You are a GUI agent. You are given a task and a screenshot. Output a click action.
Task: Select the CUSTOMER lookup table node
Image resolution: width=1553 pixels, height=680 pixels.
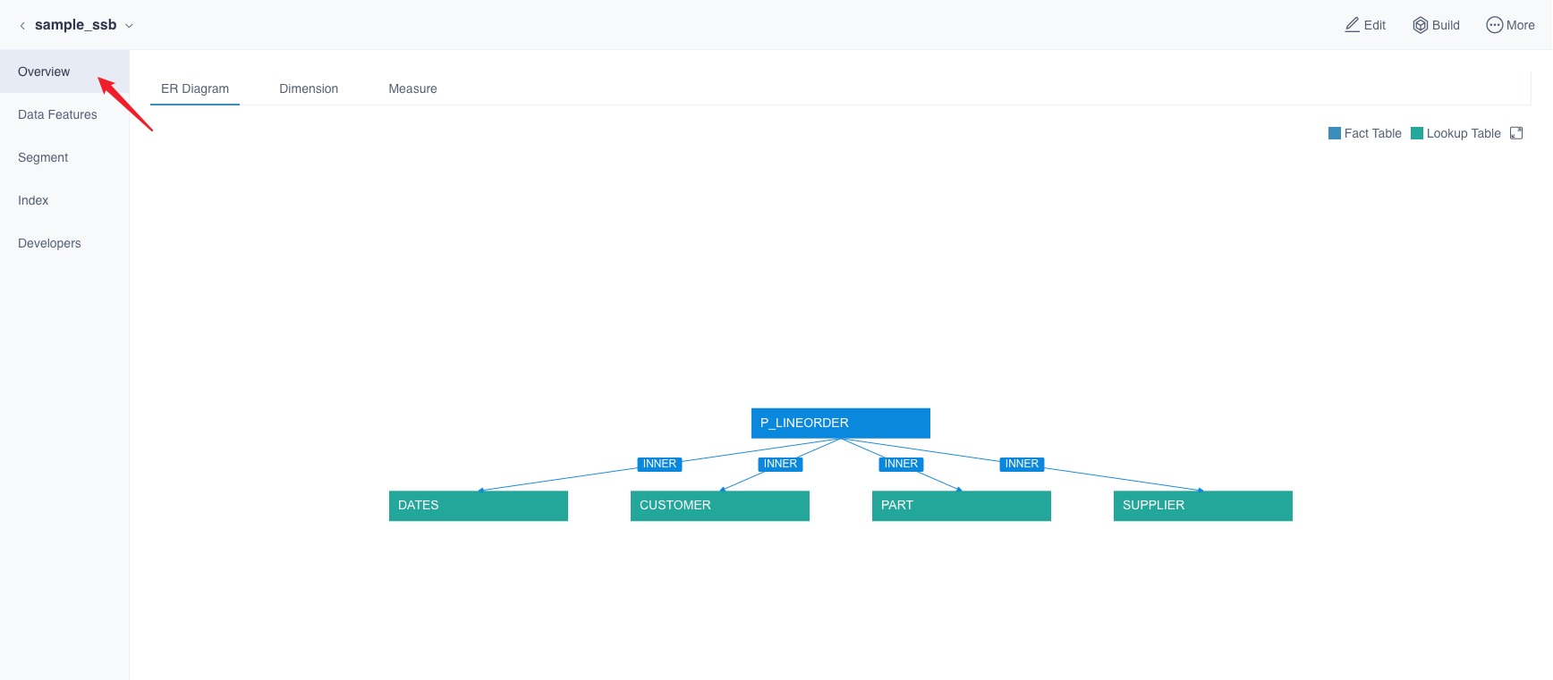click(x=719, y=505)
